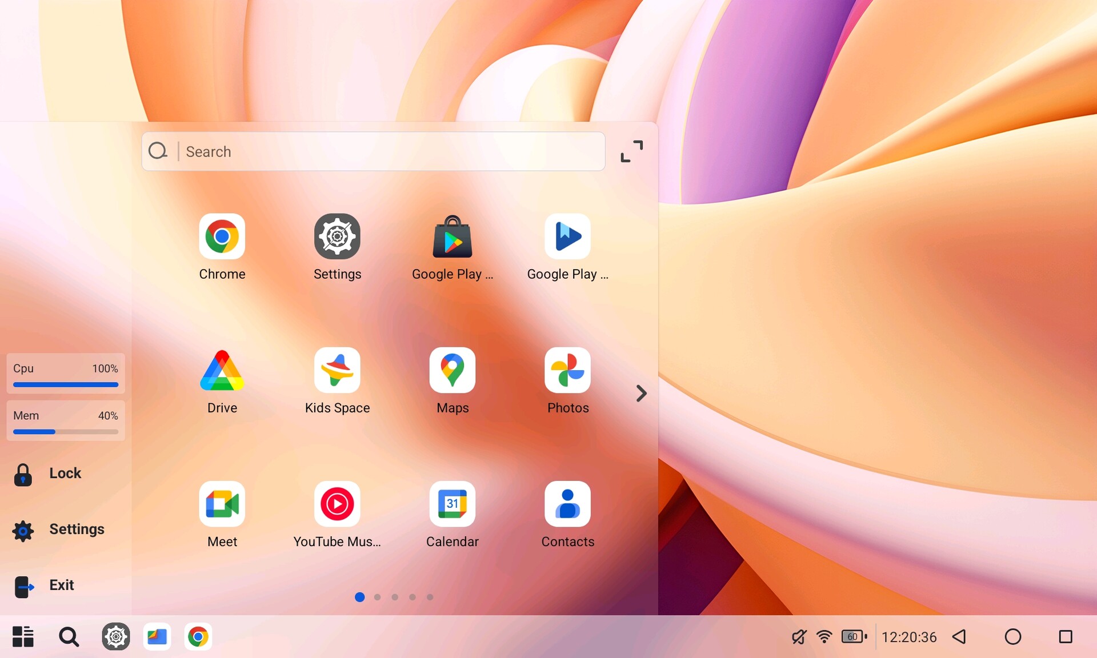Launch the Google Calendar app

452,504
